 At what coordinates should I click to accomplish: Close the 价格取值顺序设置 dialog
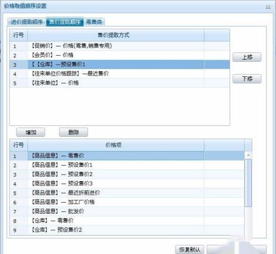coord(268,7)
